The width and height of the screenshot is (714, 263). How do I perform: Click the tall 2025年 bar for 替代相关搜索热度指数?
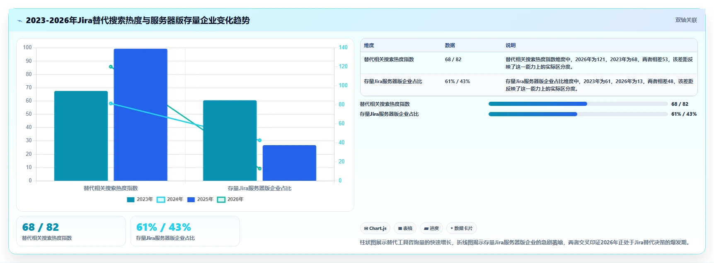point(140,115)
